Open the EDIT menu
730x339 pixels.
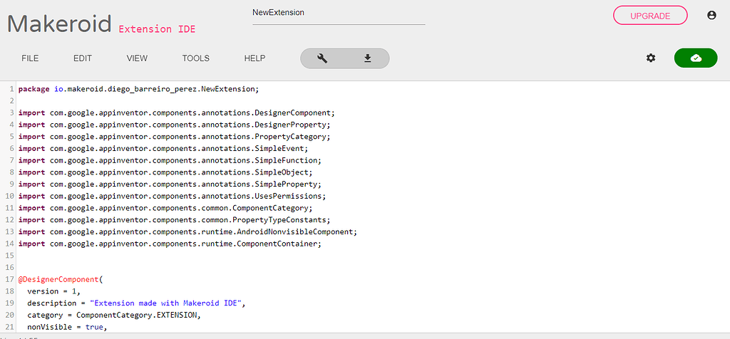[x=83, y=58]
